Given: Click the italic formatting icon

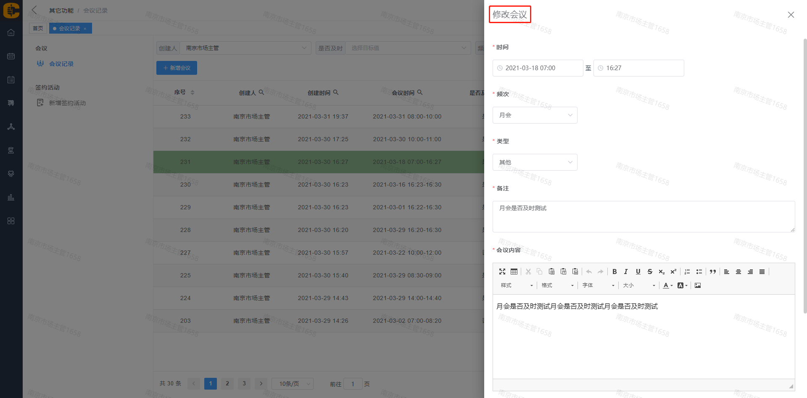Looking at the screenshot, I should pyautogui.click(x=626, y=272).
